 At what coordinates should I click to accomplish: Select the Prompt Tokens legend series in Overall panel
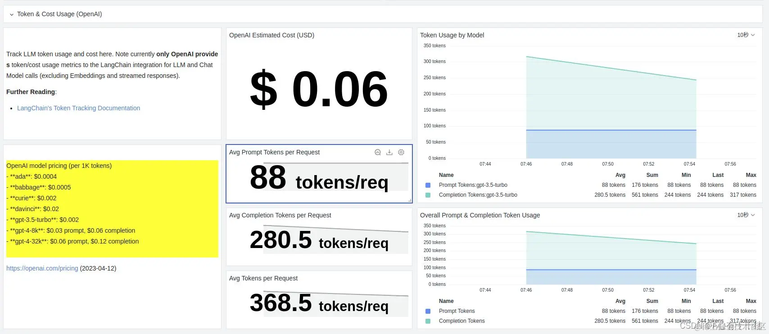click(457, 311)
